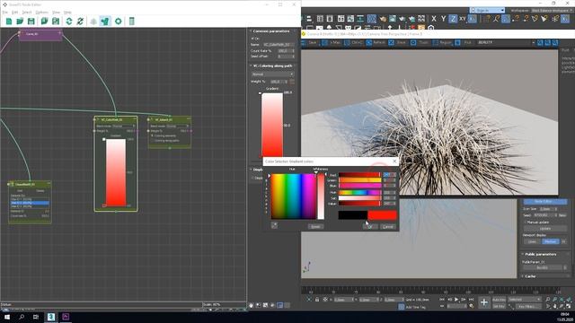Viewport: 575px width, 323px height.
Task: Click Update button in right panel
Action: (x=545, y=229)
